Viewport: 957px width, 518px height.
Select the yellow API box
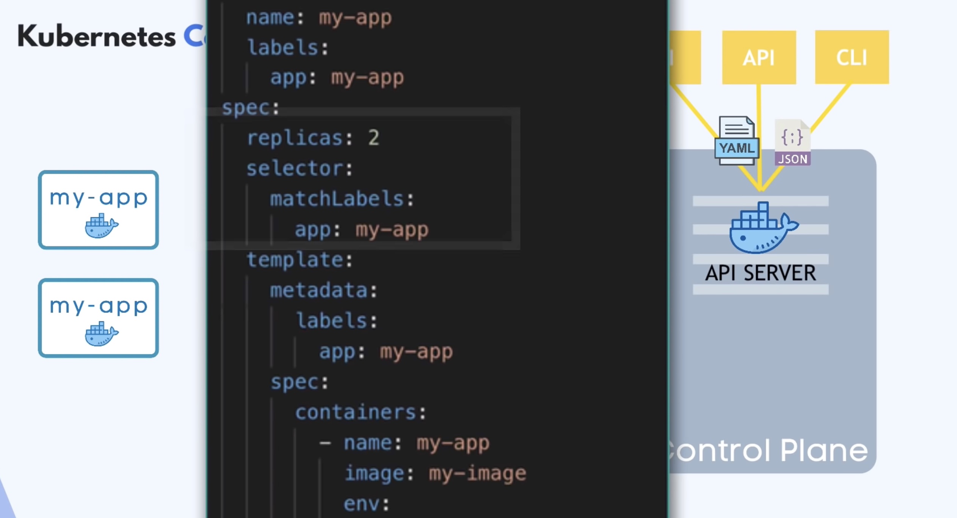(759, 57)
